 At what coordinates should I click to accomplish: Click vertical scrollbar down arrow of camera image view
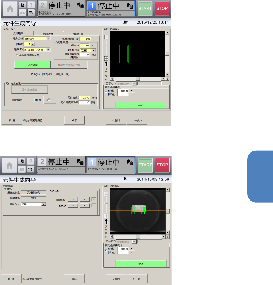click(x=168, y=232)
